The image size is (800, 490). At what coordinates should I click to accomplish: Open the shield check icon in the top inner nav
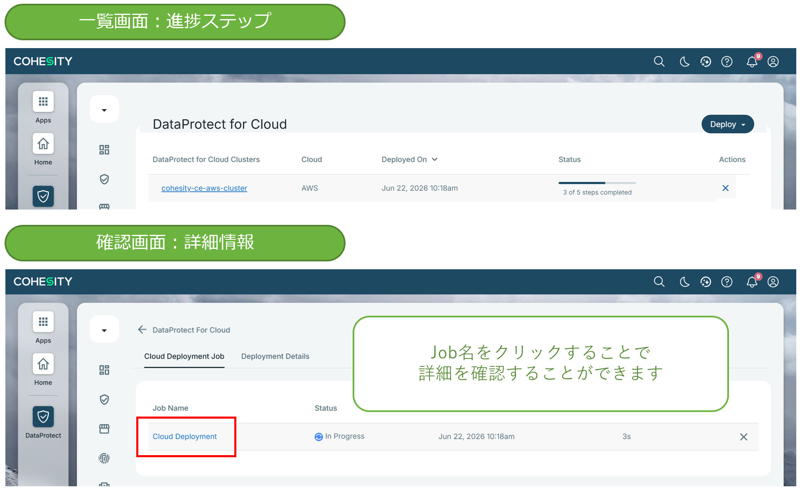tap(104, 179)
